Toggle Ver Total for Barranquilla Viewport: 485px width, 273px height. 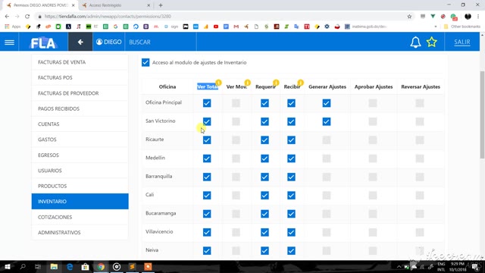pyautogui.click(x=207, y=177)
